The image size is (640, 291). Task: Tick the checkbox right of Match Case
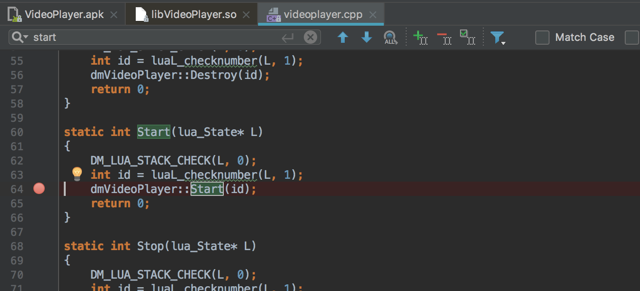click(x=631, y=38)
